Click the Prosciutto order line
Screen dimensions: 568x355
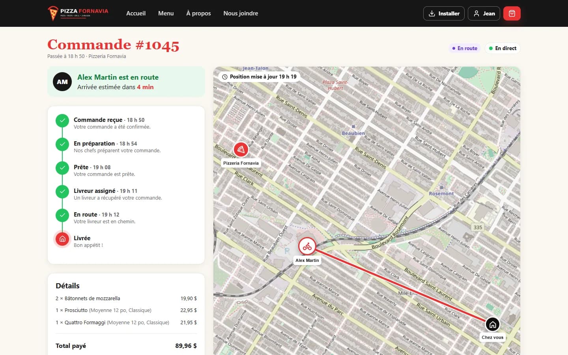coord(126,310)
